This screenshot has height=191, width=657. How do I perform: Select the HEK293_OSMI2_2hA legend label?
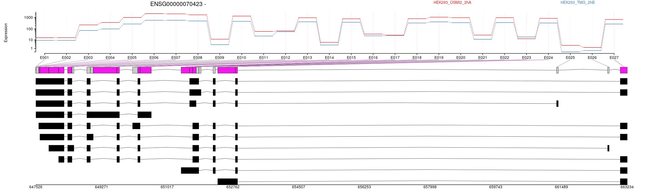452,3
